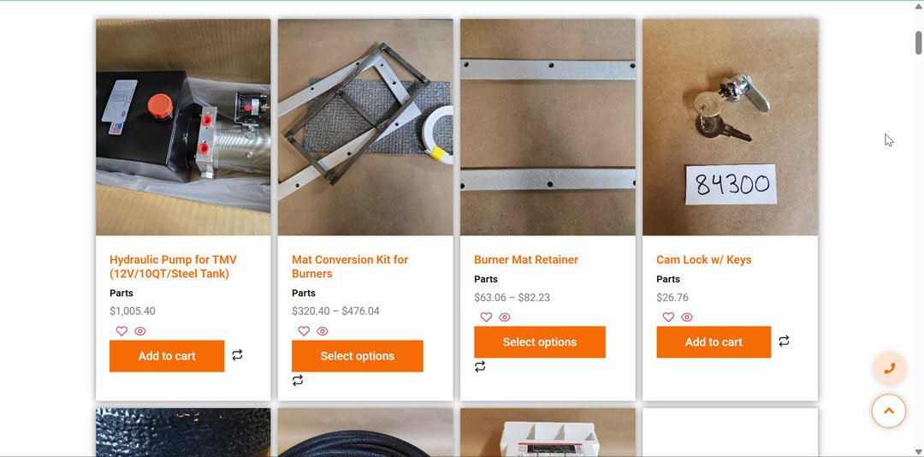
Task: Quick view eye for Mat Conversion Kit
Action: (323, 331)
